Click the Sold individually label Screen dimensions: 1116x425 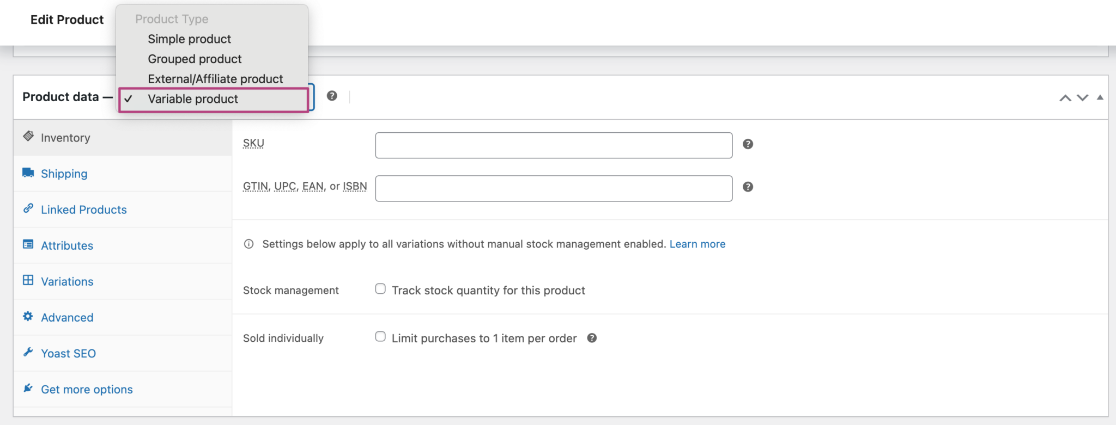(283, 338)
